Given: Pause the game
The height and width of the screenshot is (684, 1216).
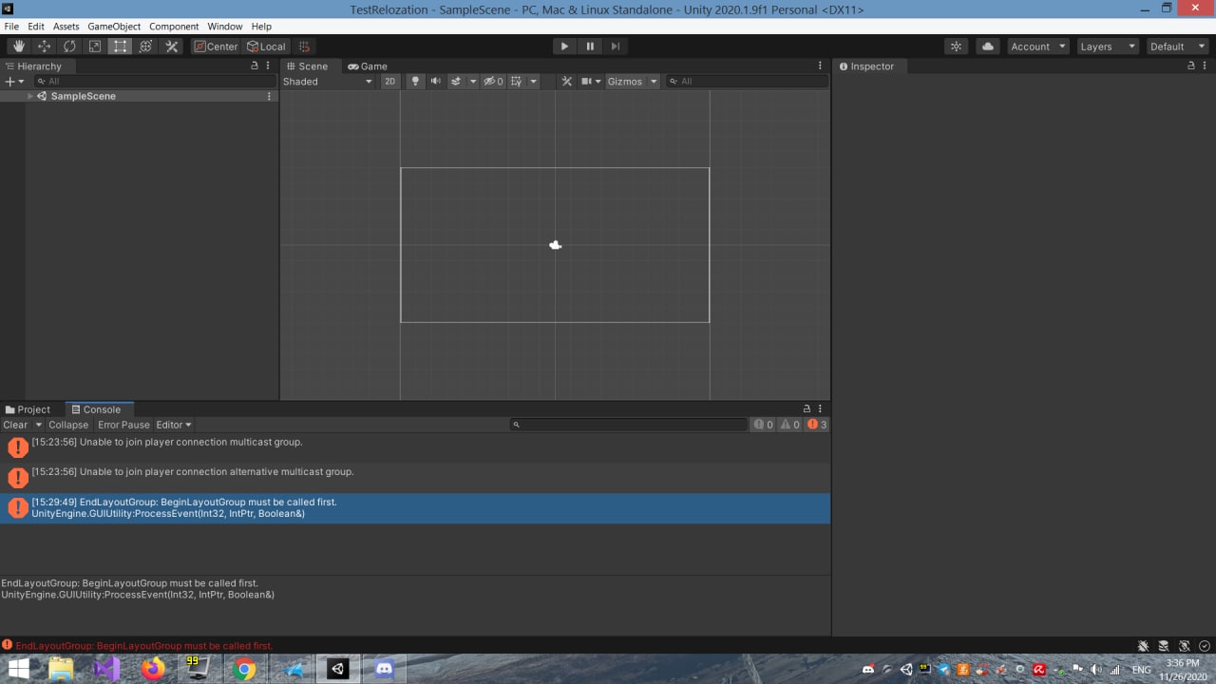Looking at the screenshot, I should click(590, 47).
